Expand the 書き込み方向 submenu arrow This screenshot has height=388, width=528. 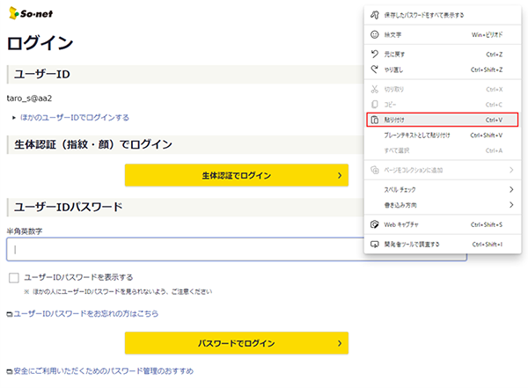pyautogui.click(x=510, y=205)
